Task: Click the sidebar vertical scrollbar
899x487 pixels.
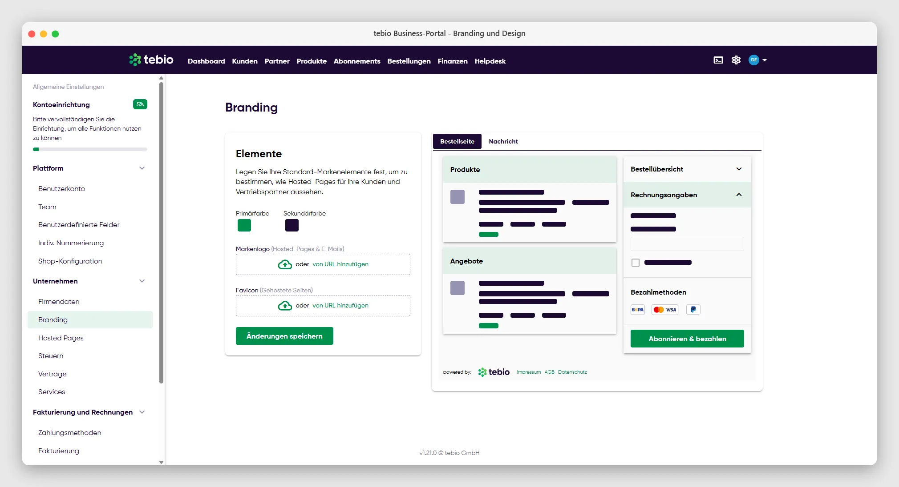Action: [161, 232]
